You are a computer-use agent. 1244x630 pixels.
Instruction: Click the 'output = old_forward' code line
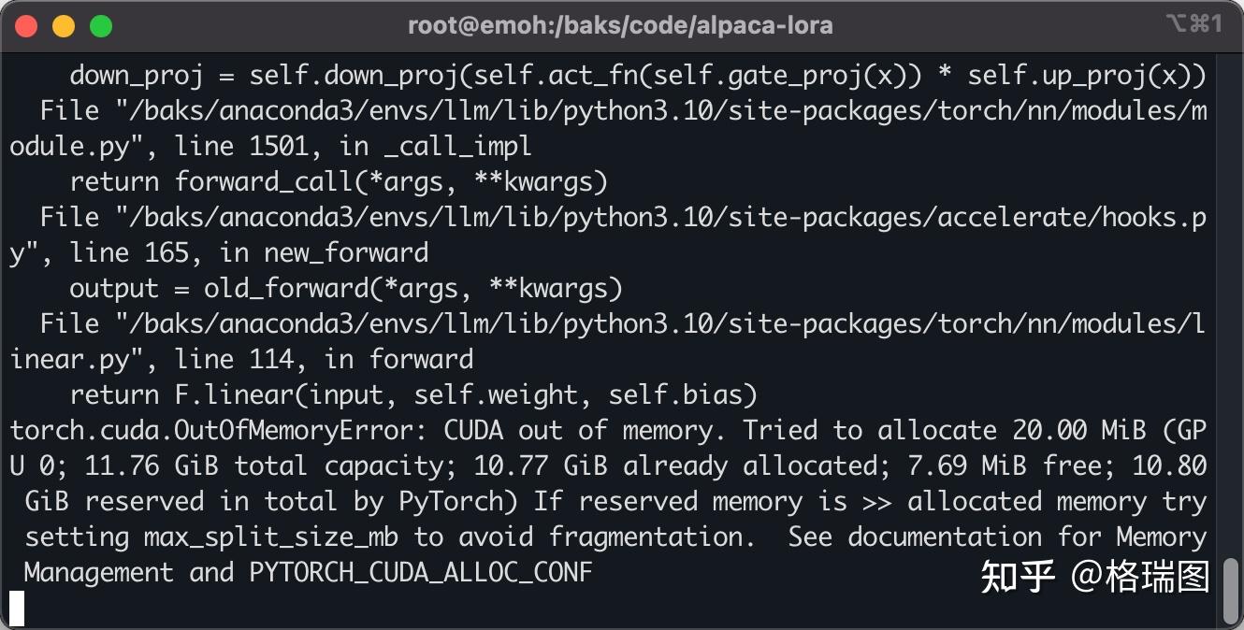pos(346,289)
